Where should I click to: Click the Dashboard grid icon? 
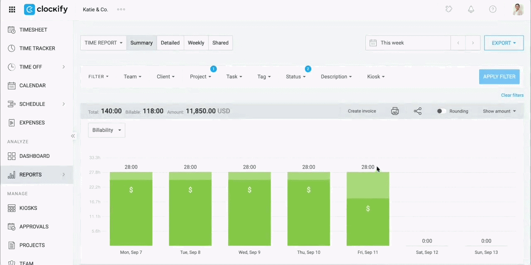point(12,156)
